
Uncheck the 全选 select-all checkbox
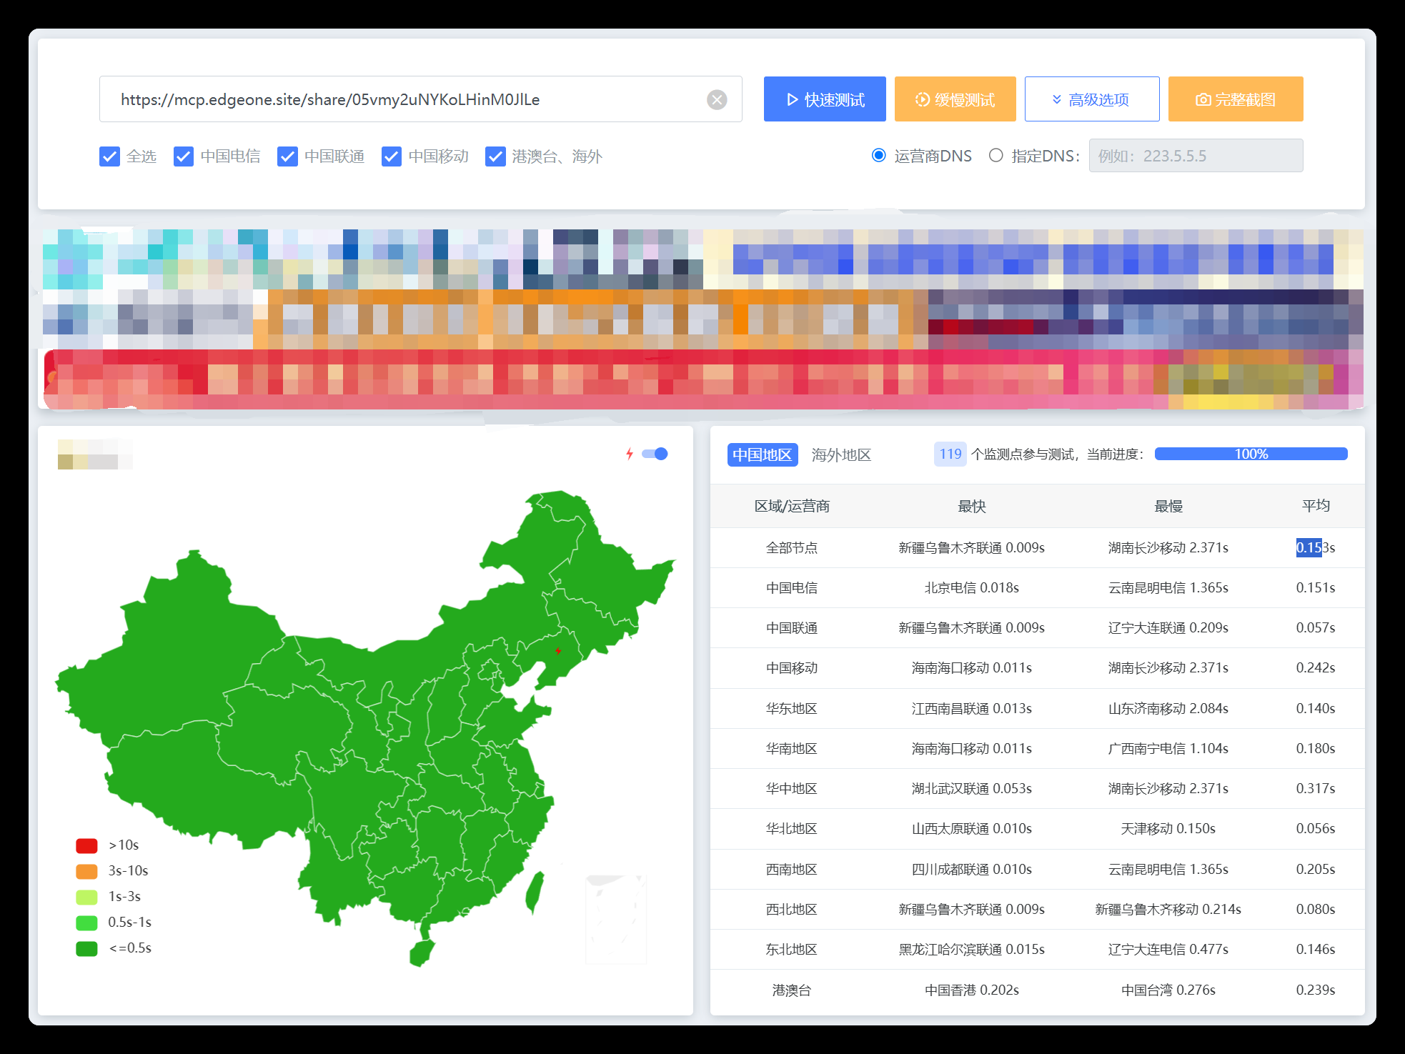109,156
